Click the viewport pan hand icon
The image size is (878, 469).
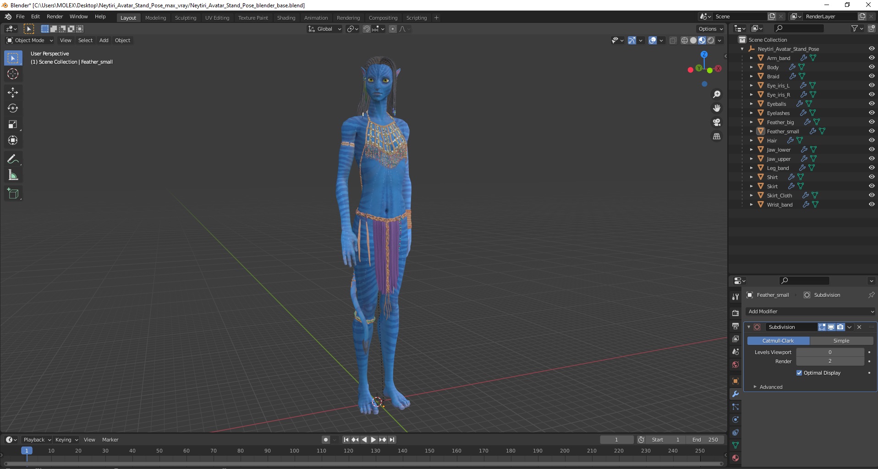pos(717,108)
